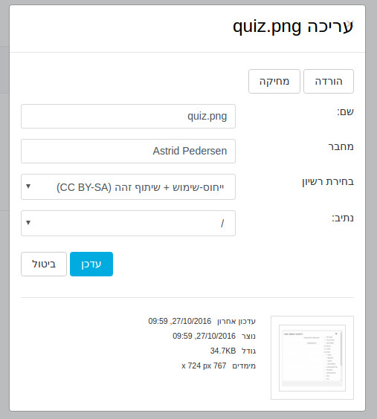Viewport: 377px width, 419px height.
Task: Open the path dropdown showing /
Action: [128, 223]
